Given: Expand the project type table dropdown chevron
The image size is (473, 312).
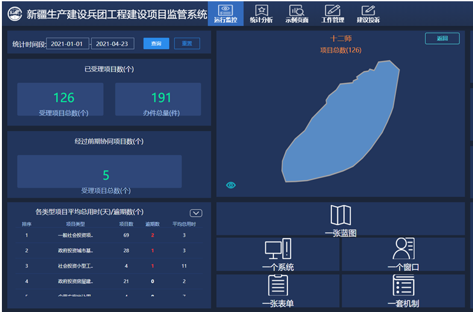Looking at the screenshot, I should [196, 213].
